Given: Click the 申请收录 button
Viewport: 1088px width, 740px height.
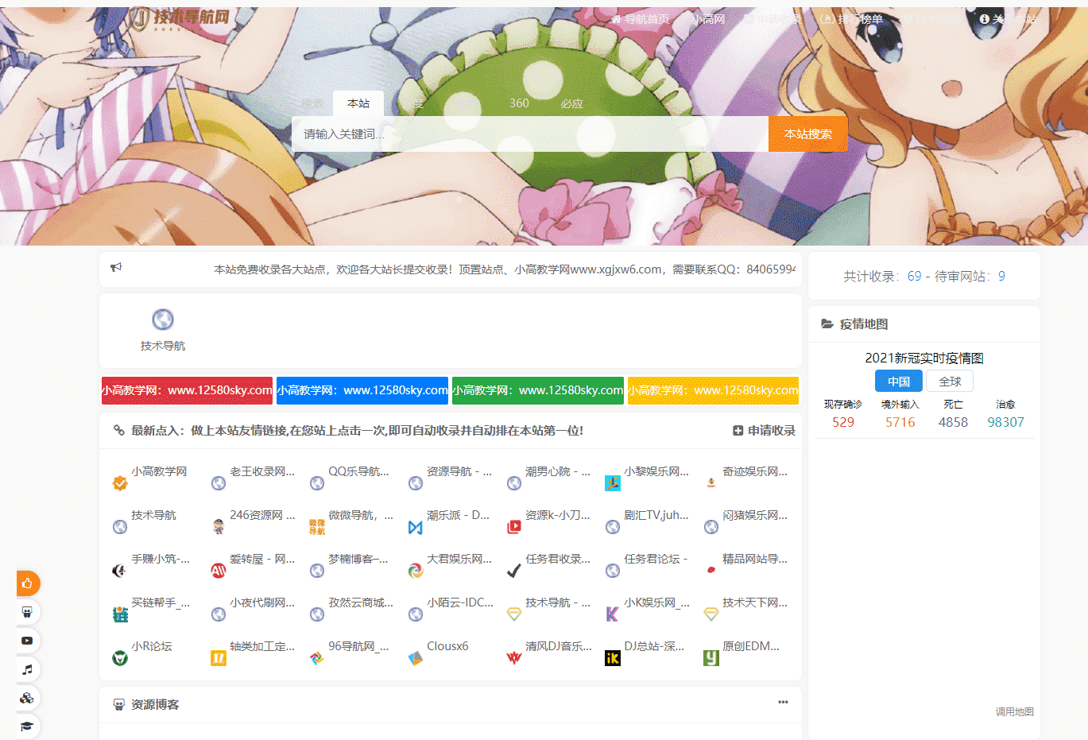Looking at the screenshot, I should tap(764, 430).
